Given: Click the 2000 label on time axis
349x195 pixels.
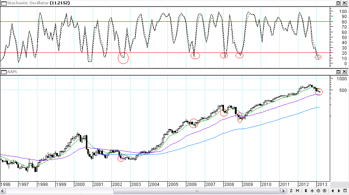Looking at the screenshot, I should (x=80, y=185).
